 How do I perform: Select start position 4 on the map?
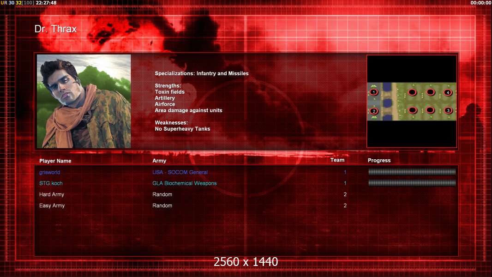click(448, 92)
